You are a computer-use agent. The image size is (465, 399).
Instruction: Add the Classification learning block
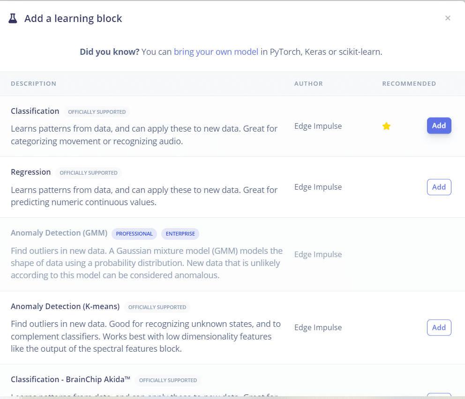pyautogui.click(x=439, y=126)
